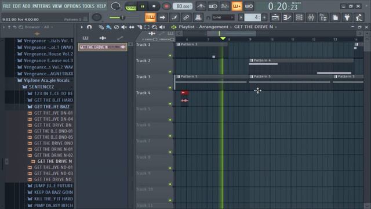Toggle the 3-2-1 countdown before recording

(x=224, y=6)
